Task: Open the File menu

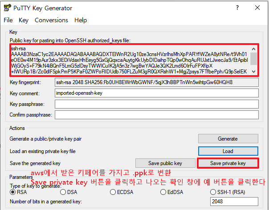Action: [x=8, y=20]
